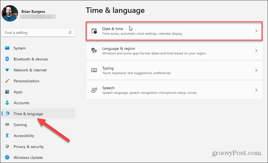
Task: Select the Network & internet globe icon
Action: click(7, 70)
